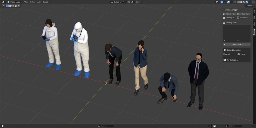
Task: Click the bottom center Search field
Action: click(106, 126)
